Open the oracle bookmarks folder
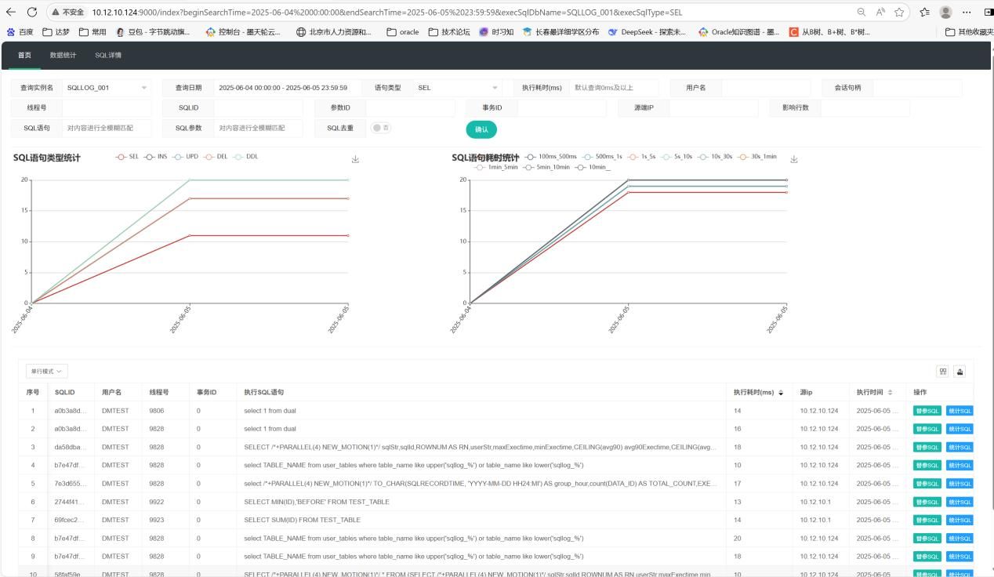This screenshot has width=994, height=577. tap(403, 32)
